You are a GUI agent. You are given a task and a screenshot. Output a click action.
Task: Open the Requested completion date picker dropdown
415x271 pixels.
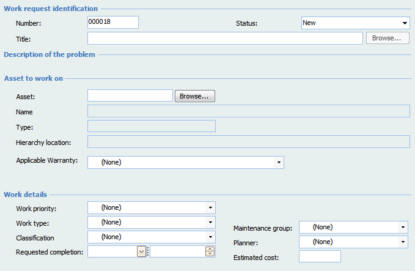click(142, 251)
